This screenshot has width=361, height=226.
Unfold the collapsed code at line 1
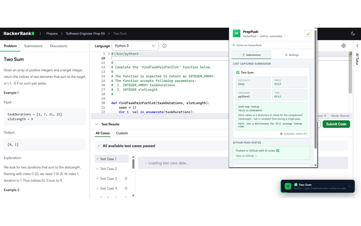click(x=109, y=54)
